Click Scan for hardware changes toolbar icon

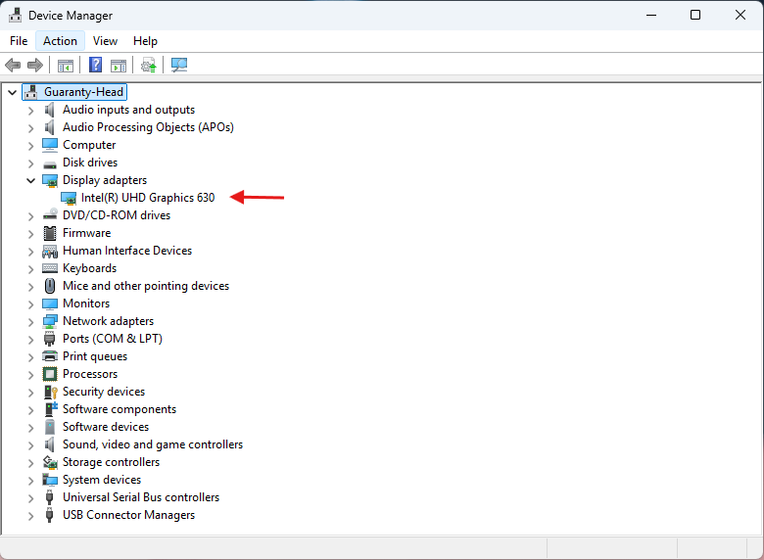pos(179,66)
